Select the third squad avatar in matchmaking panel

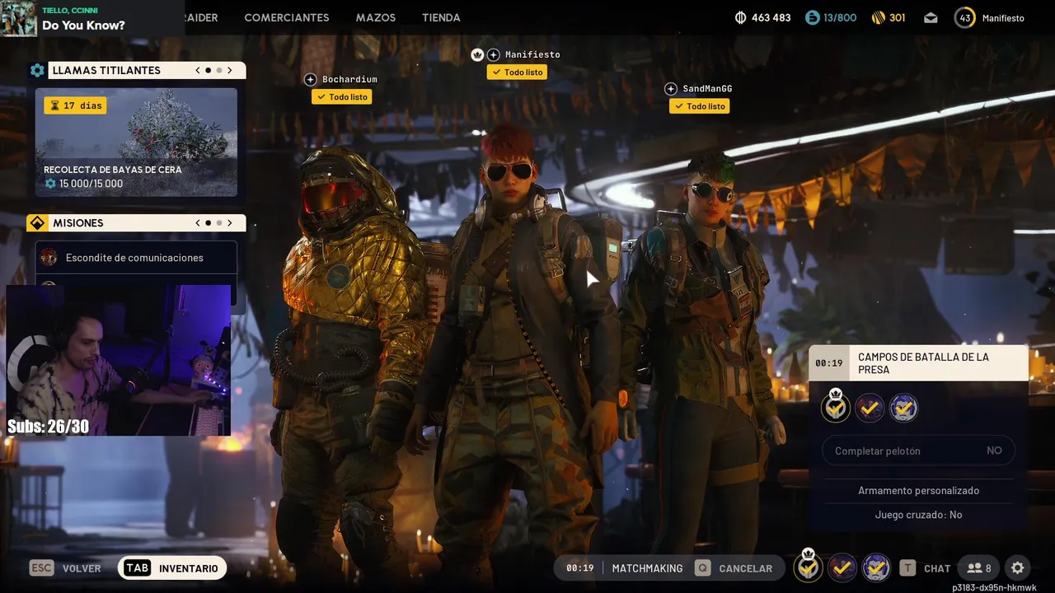904,408
